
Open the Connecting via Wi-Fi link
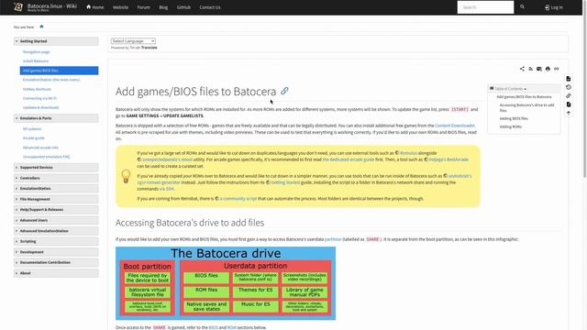(x=39, y=98)
